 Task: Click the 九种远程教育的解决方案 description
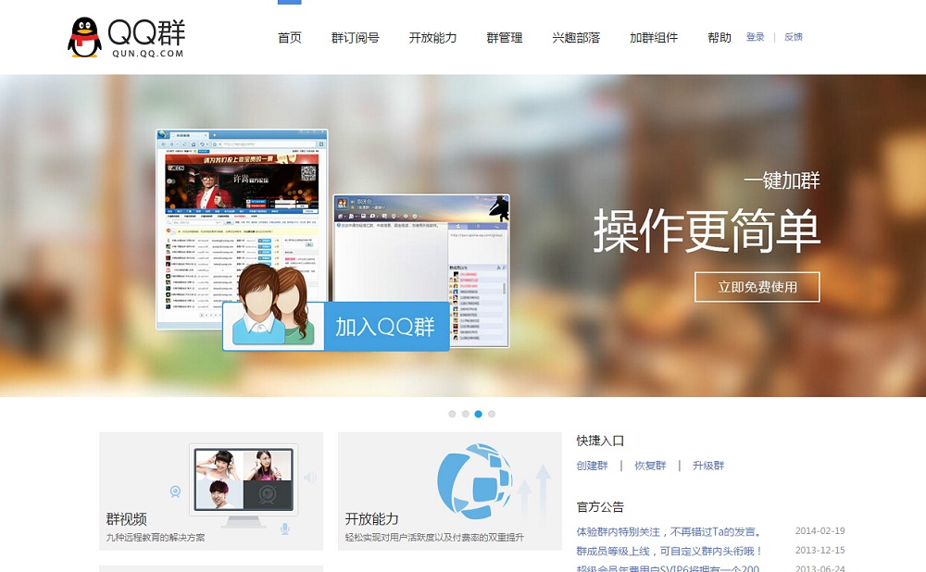(156, 537)
